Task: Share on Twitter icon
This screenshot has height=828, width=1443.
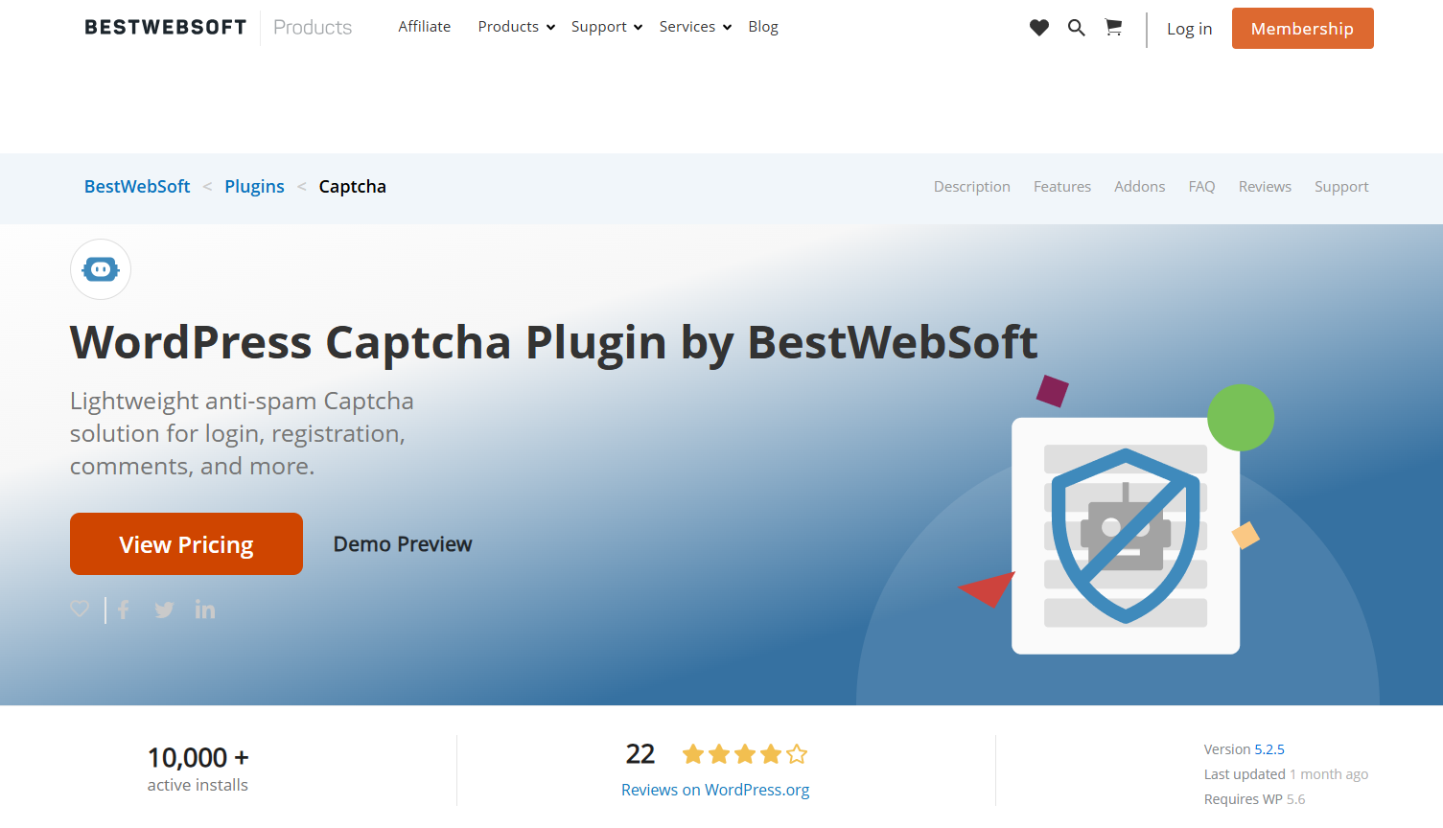Action: tap(165, 609)
